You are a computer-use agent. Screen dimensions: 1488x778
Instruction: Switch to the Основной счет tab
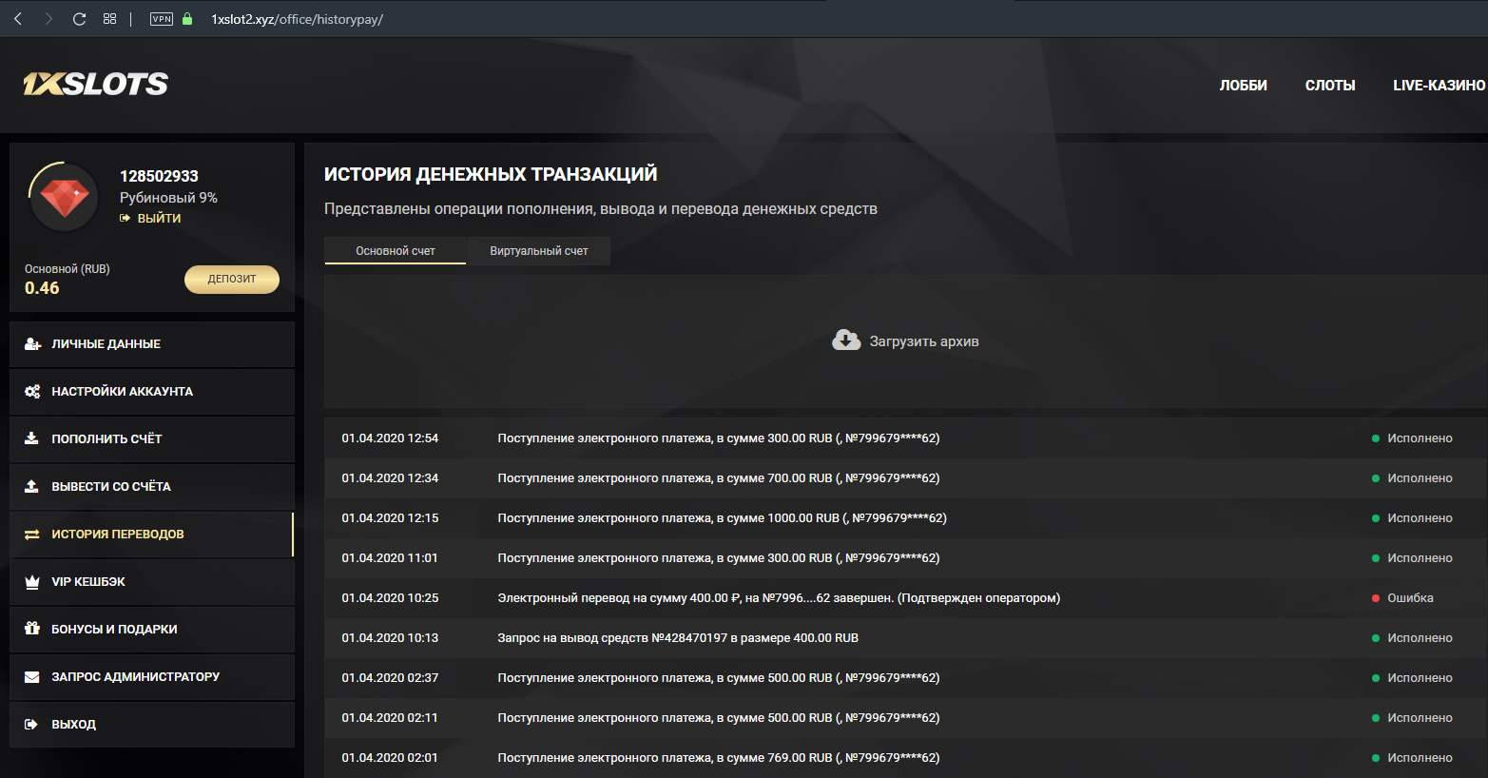click(396, 251)
